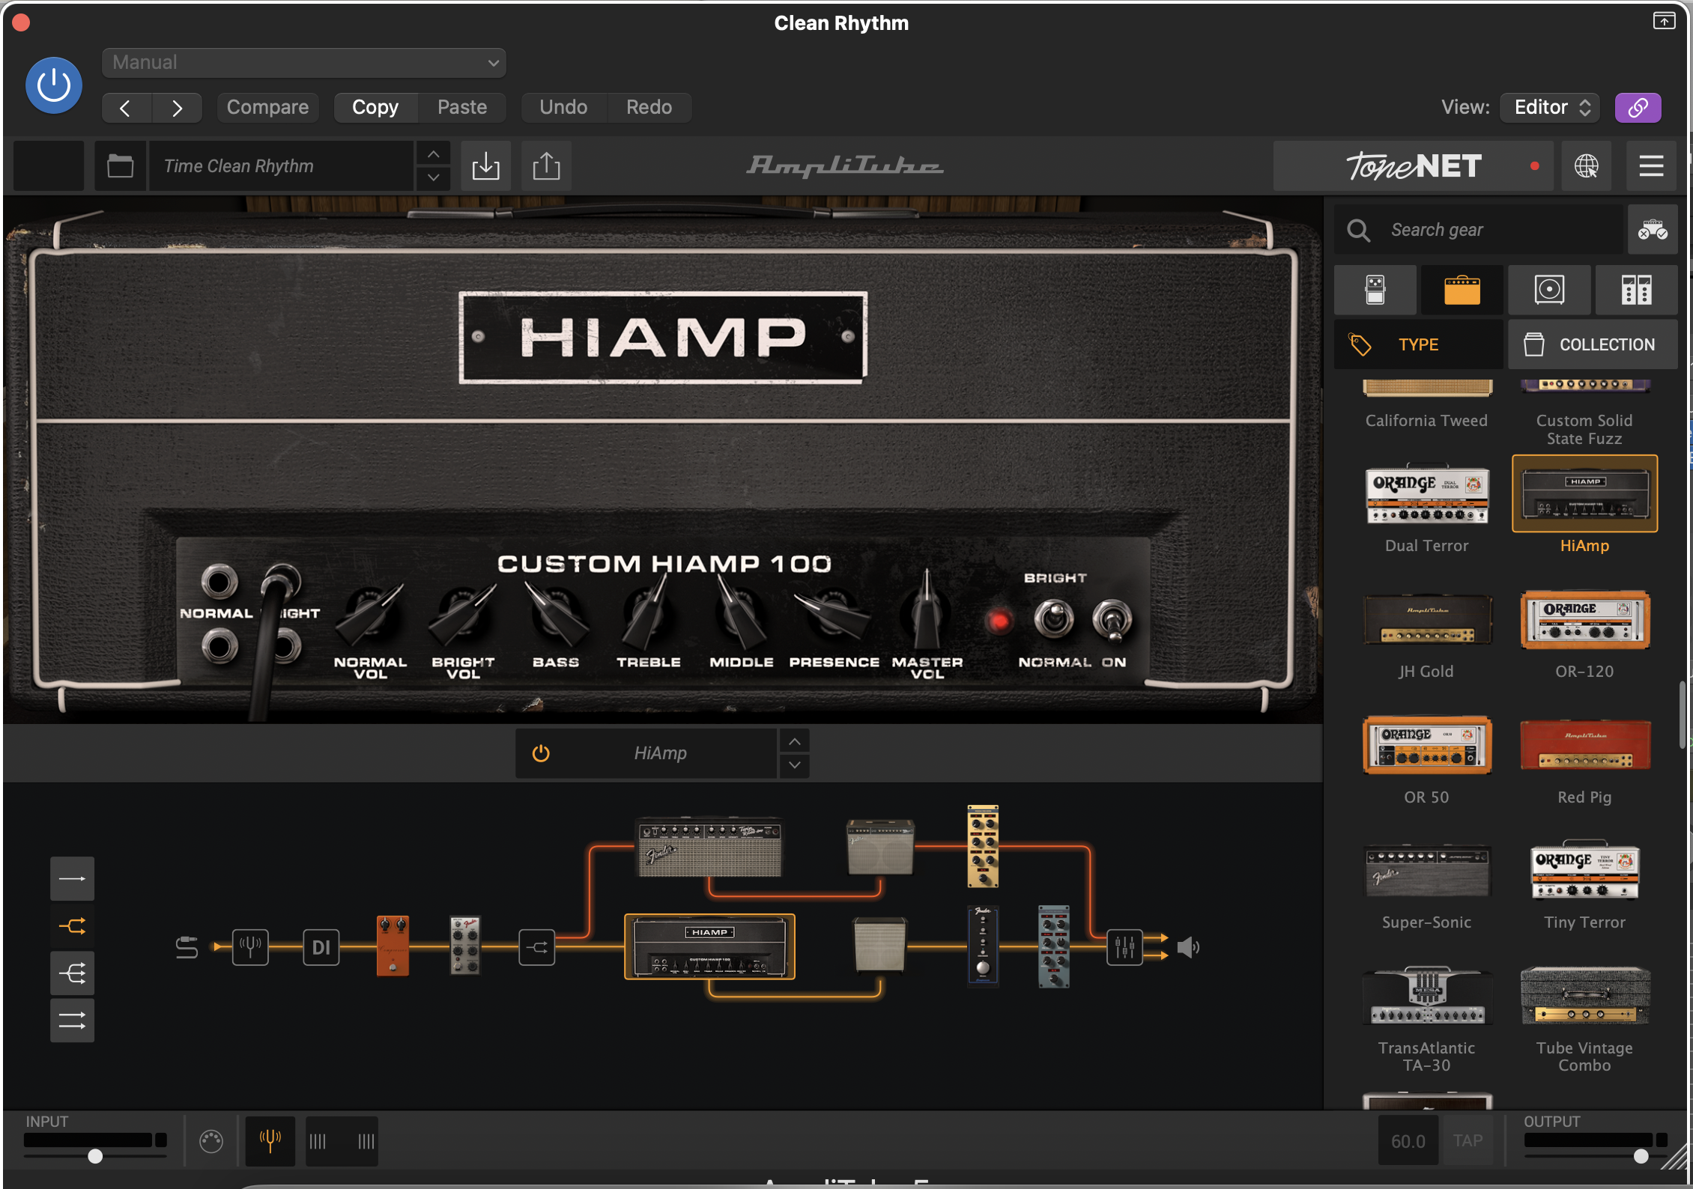Viewport: 1693px width, 1189px height.
Task: Click the Compare button
Action: pos(267,108)
